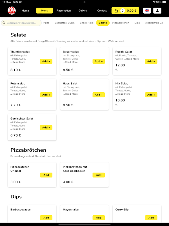Open the shopping cart

125,11
